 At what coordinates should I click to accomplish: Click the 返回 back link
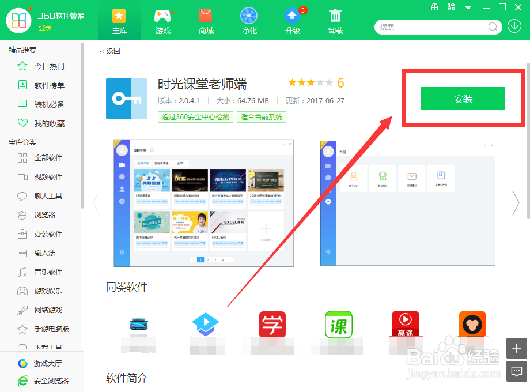[x=110, y=51]
